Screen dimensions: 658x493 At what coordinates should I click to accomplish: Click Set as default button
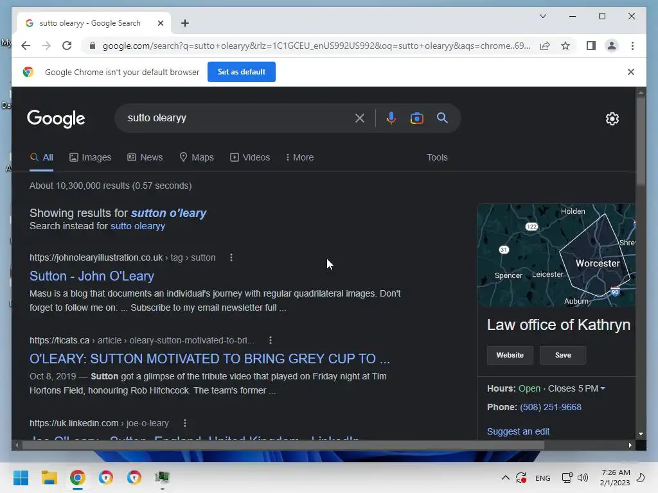pyautogui.click(x=242, y=72)
